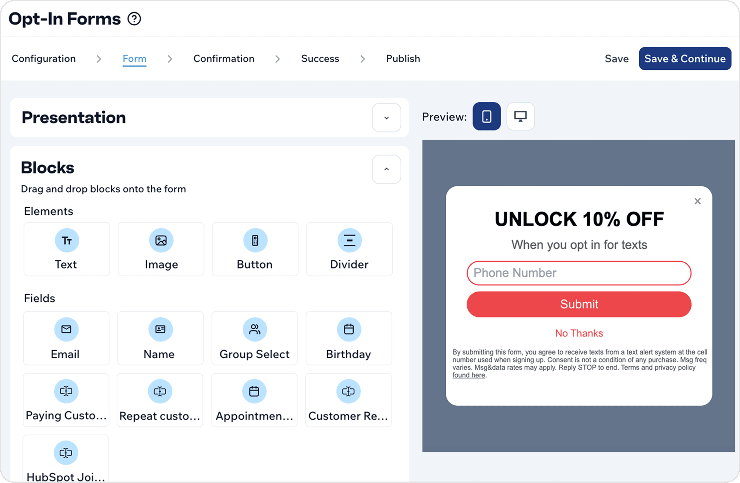
Task: Go to the Confirmation step
Action: click(223, 59)
